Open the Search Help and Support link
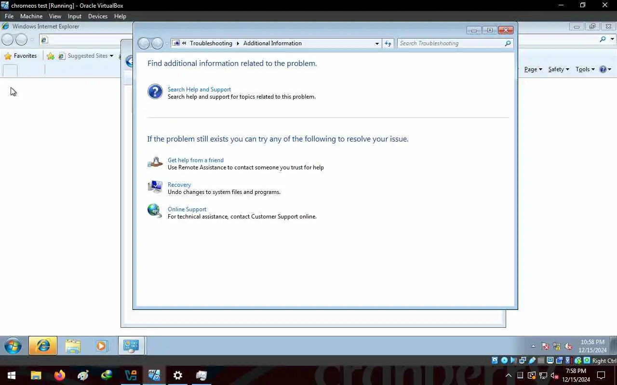Viewport: 617px width, 385px height. click(199, 89)
